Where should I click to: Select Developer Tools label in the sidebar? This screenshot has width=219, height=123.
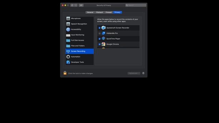(77, 62)
